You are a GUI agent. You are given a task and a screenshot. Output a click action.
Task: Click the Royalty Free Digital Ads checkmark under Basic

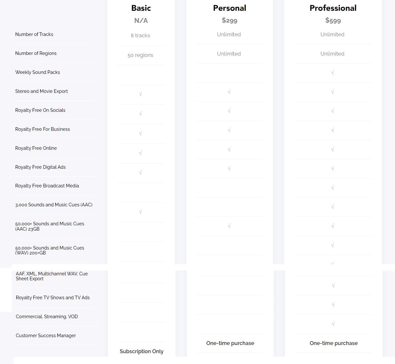(x=140, y=172)
